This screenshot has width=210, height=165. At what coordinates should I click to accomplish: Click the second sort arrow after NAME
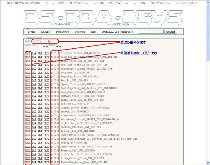tap(60, 45)
